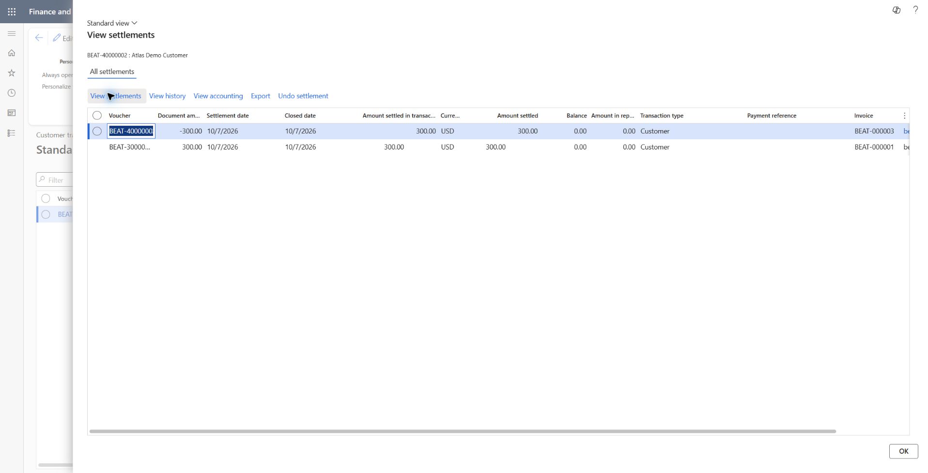Click Closed date column header
Screen dimensions: 928x473
pos(300,116)
